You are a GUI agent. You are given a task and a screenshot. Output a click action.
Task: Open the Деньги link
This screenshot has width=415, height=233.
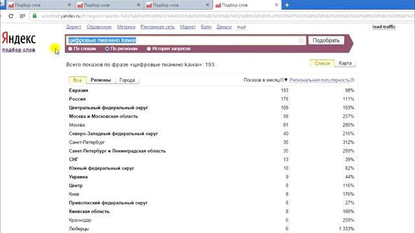pyautogui.click(x=224, y=27)
